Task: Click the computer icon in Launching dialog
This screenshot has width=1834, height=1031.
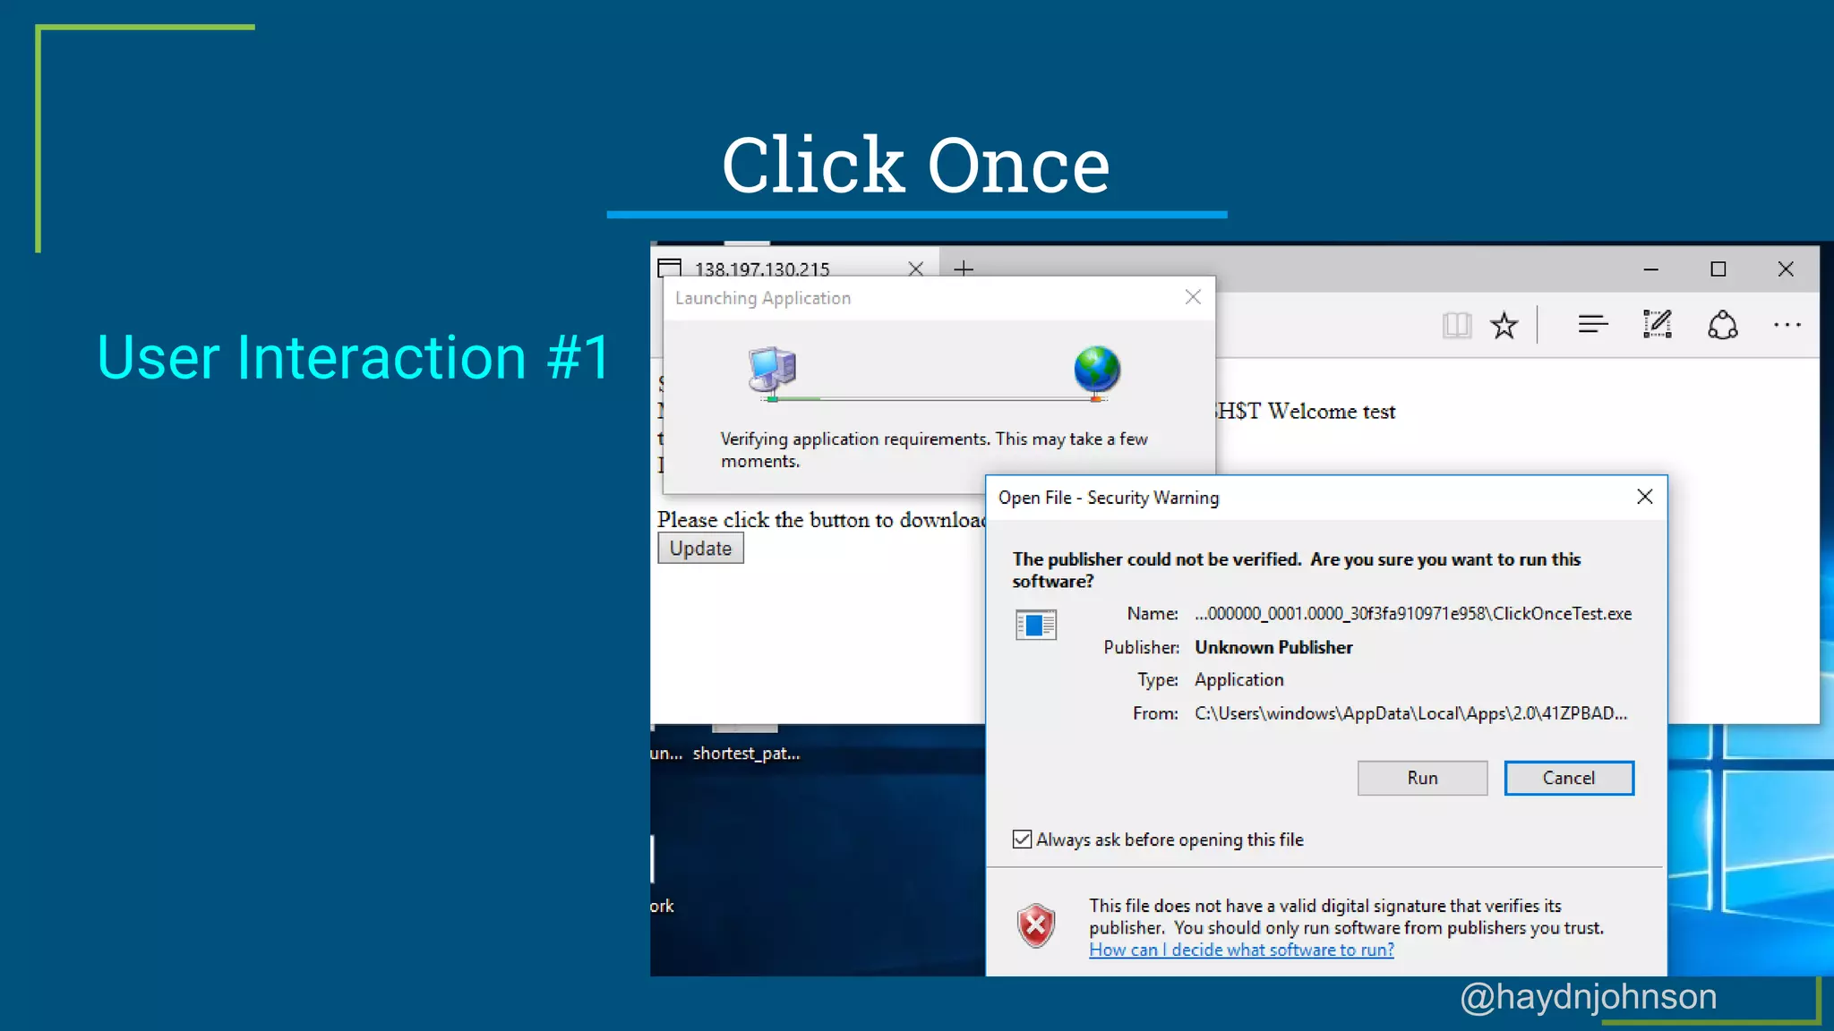Action: (772, 370)
